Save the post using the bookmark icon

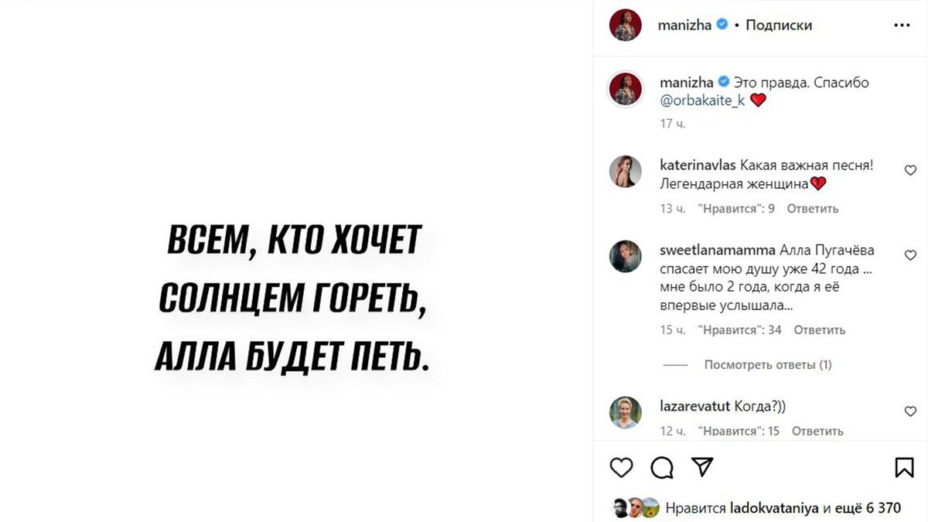903,467
